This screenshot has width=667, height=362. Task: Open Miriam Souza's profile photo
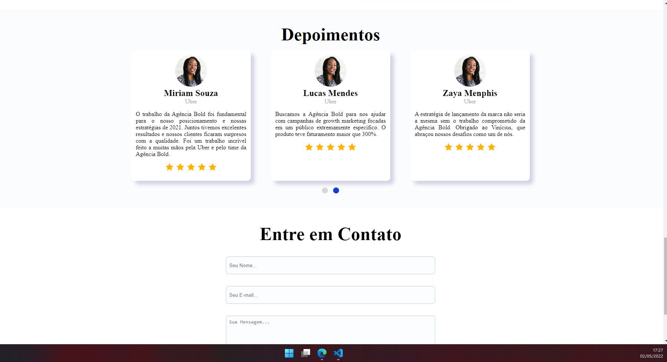coord(191,71)
